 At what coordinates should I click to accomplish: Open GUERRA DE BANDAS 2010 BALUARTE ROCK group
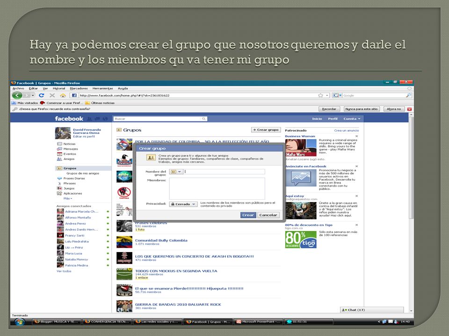click(x=178, y=305)
